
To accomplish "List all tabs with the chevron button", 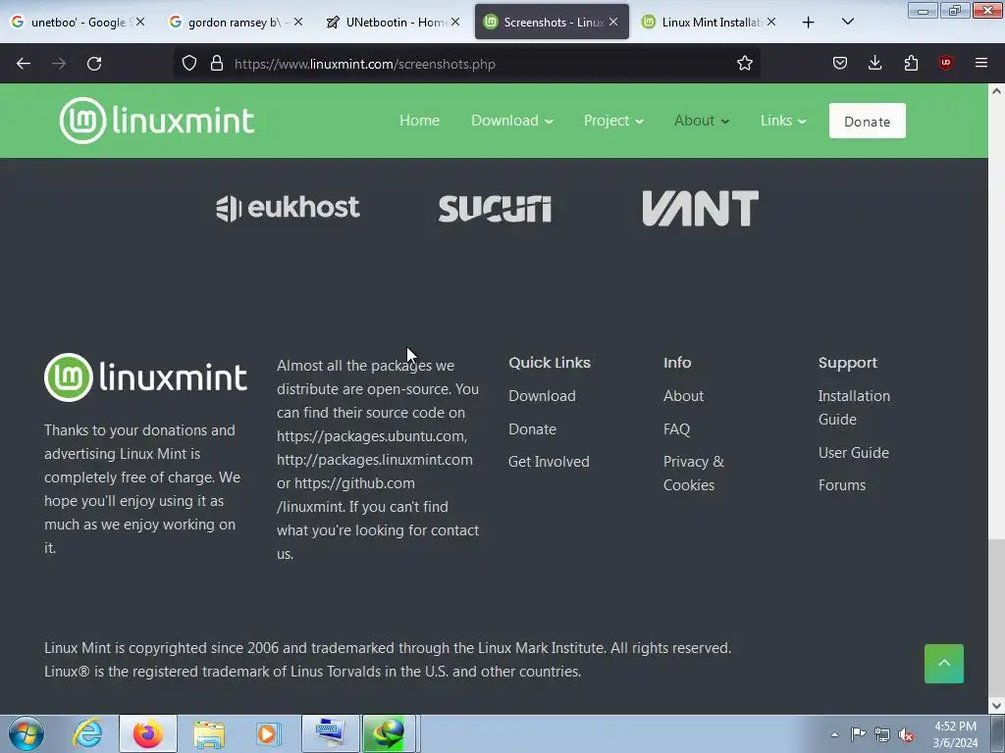I will pos(847,22).
